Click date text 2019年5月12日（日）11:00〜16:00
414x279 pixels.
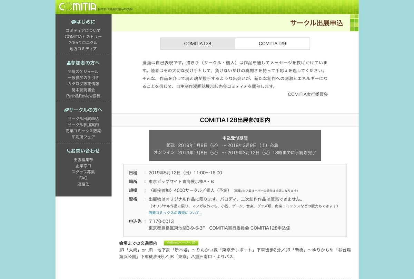pos(185,173)
